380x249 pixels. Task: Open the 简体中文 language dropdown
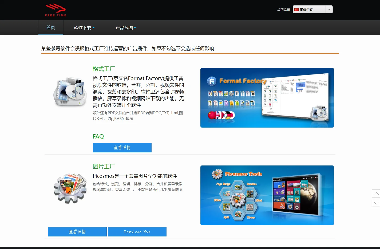pyautogui.click(x=312, y=10)
